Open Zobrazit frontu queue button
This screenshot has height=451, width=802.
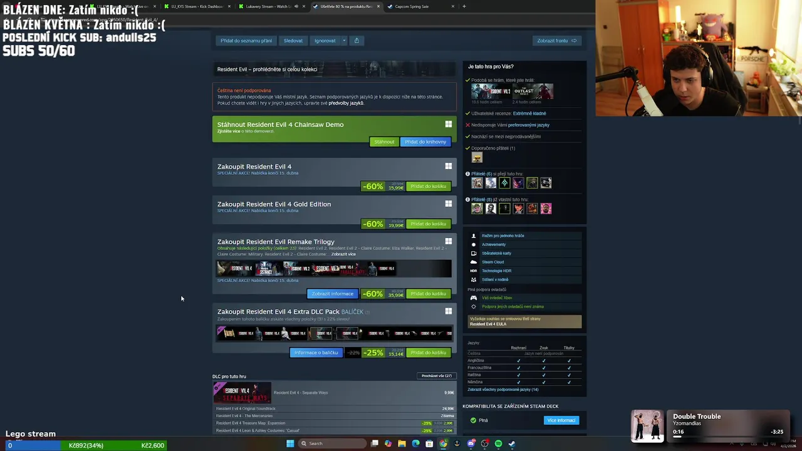point(556,41)
